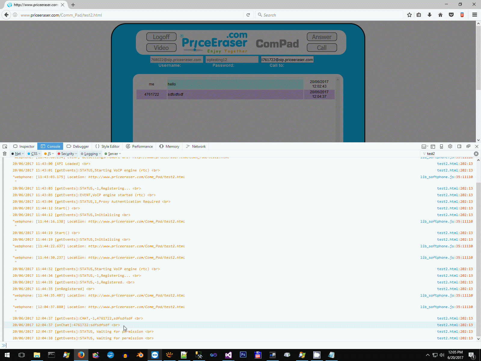
Task: Clear the test2 console filter text
Action: 476,154
